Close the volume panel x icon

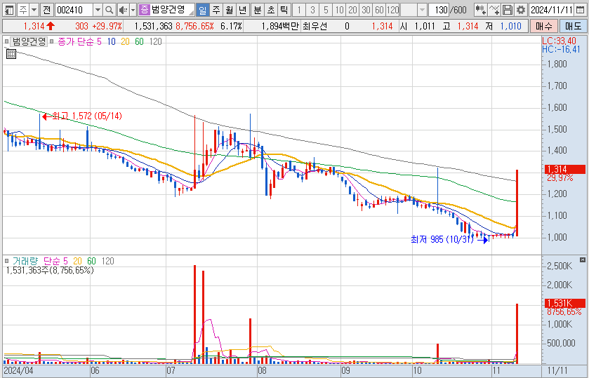(583, 259)
